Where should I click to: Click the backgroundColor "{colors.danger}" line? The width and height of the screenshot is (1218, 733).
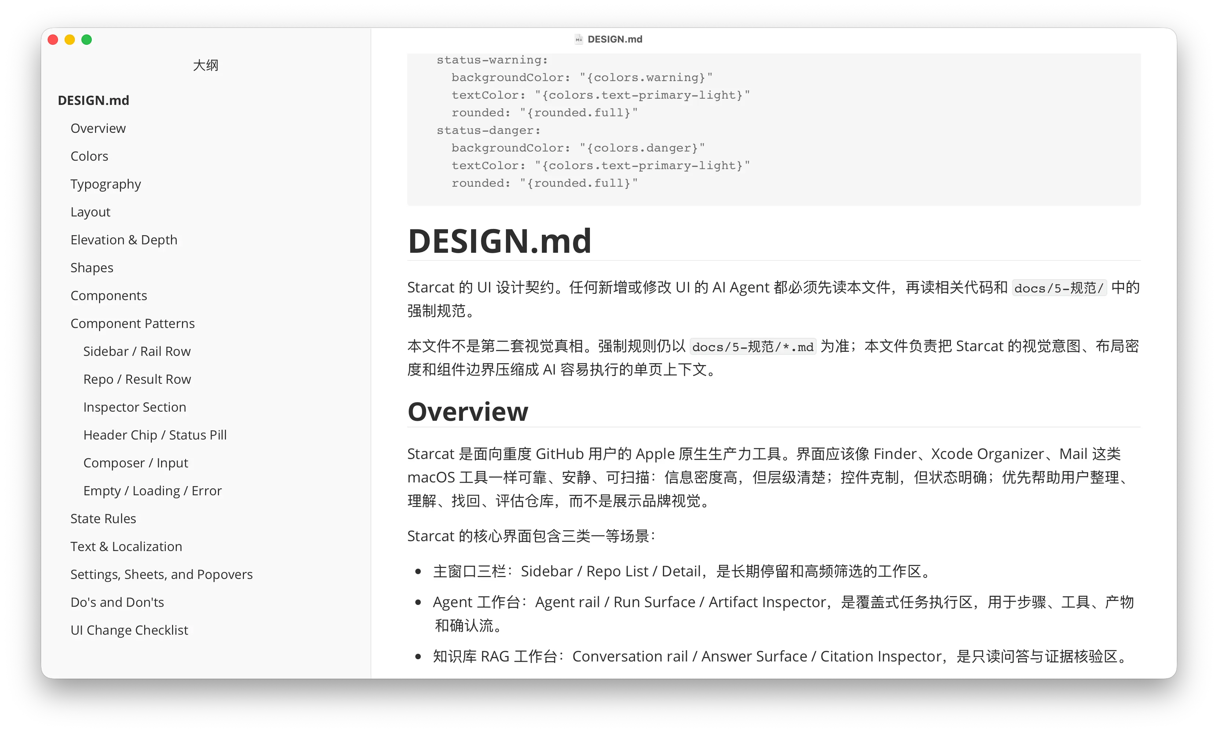click(578, 148)
